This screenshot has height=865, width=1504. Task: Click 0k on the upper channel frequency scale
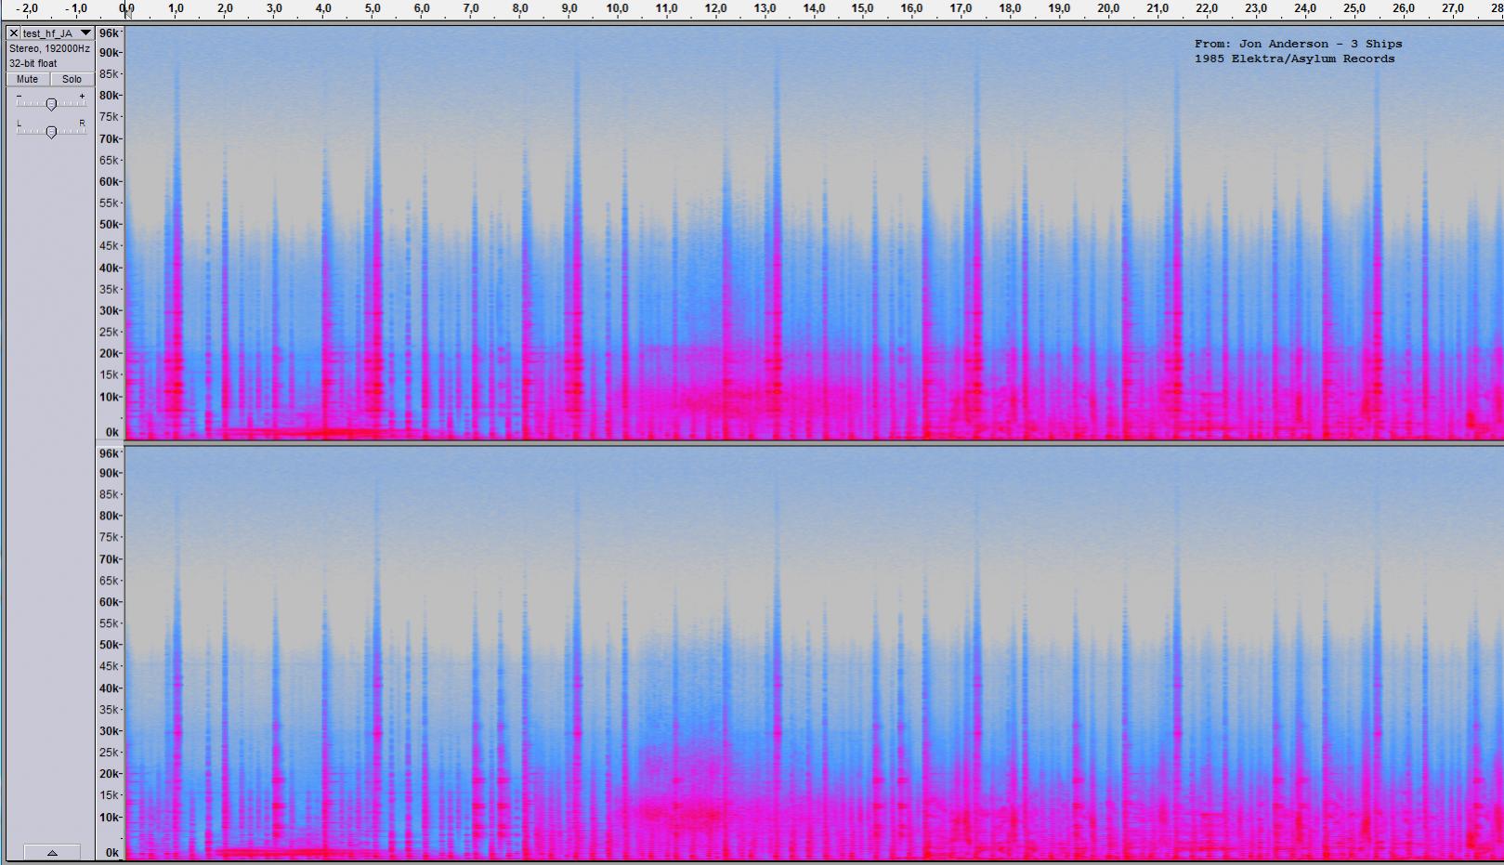[x=112, y=432]
